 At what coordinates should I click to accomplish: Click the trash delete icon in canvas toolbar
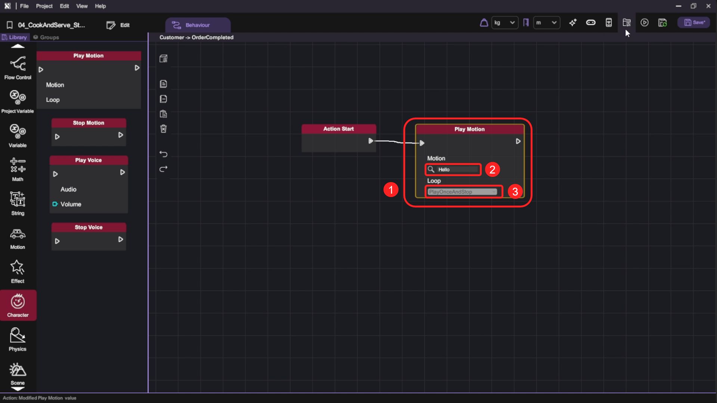[x=163, y=129]
